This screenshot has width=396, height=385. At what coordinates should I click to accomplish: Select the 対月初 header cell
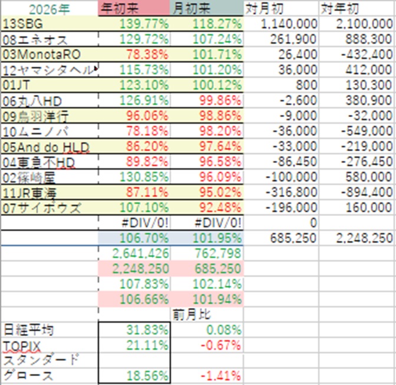click(281, 9)
